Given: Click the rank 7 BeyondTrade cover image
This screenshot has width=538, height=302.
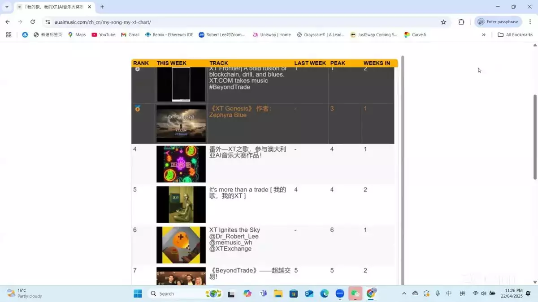Looking at the screenshot, I should coord(181,276).
